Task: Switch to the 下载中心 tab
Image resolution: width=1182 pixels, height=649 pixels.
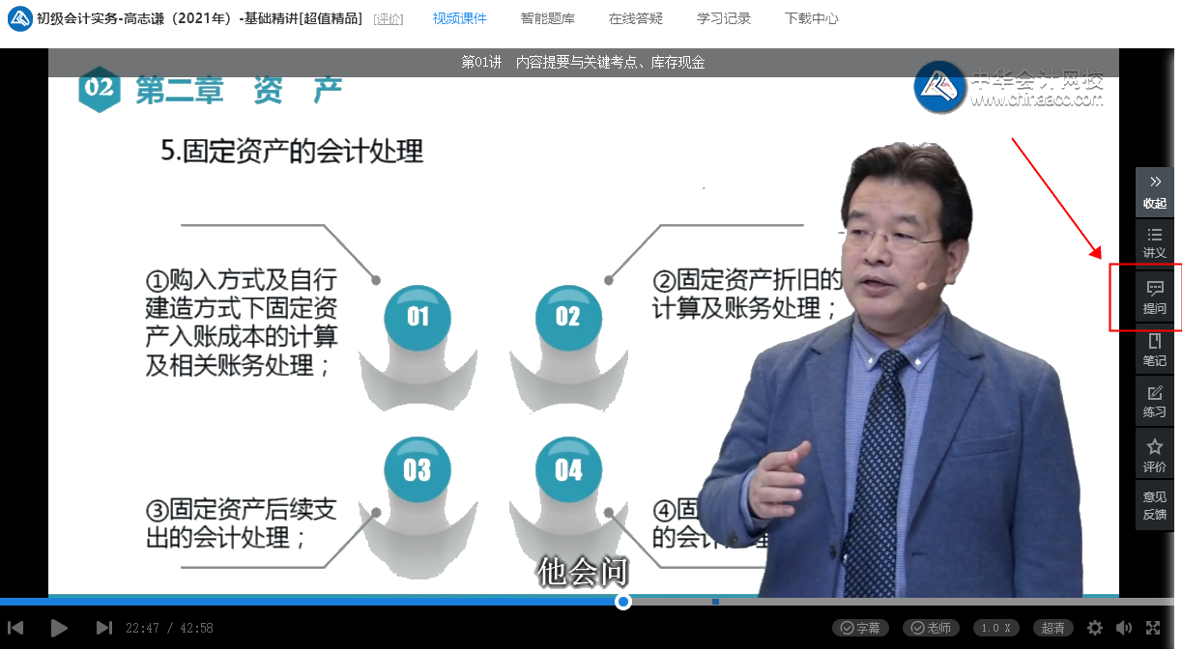Action: 812,18
